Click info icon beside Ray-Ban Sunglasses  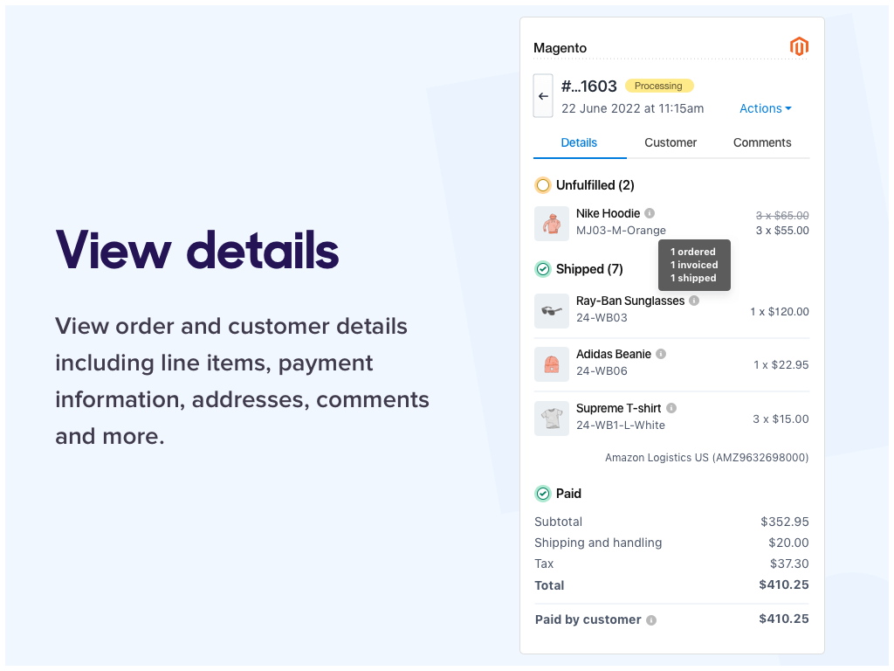tap(694, 300)
